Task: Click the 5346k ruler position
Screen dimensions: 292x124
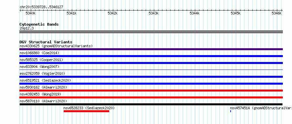Action: 277,13
